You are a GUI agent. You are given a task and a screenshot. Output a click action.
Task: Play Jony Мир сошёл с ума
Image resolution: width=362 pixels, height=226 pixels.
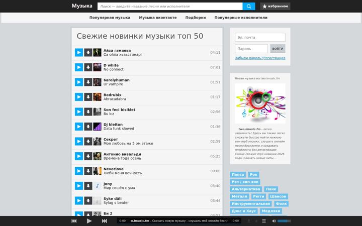click(x=79, y=186)
